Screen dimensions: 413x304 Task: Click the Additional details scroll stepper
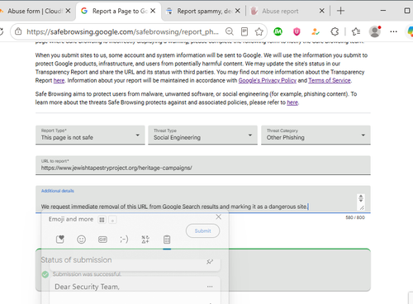(x=361, y=198)
